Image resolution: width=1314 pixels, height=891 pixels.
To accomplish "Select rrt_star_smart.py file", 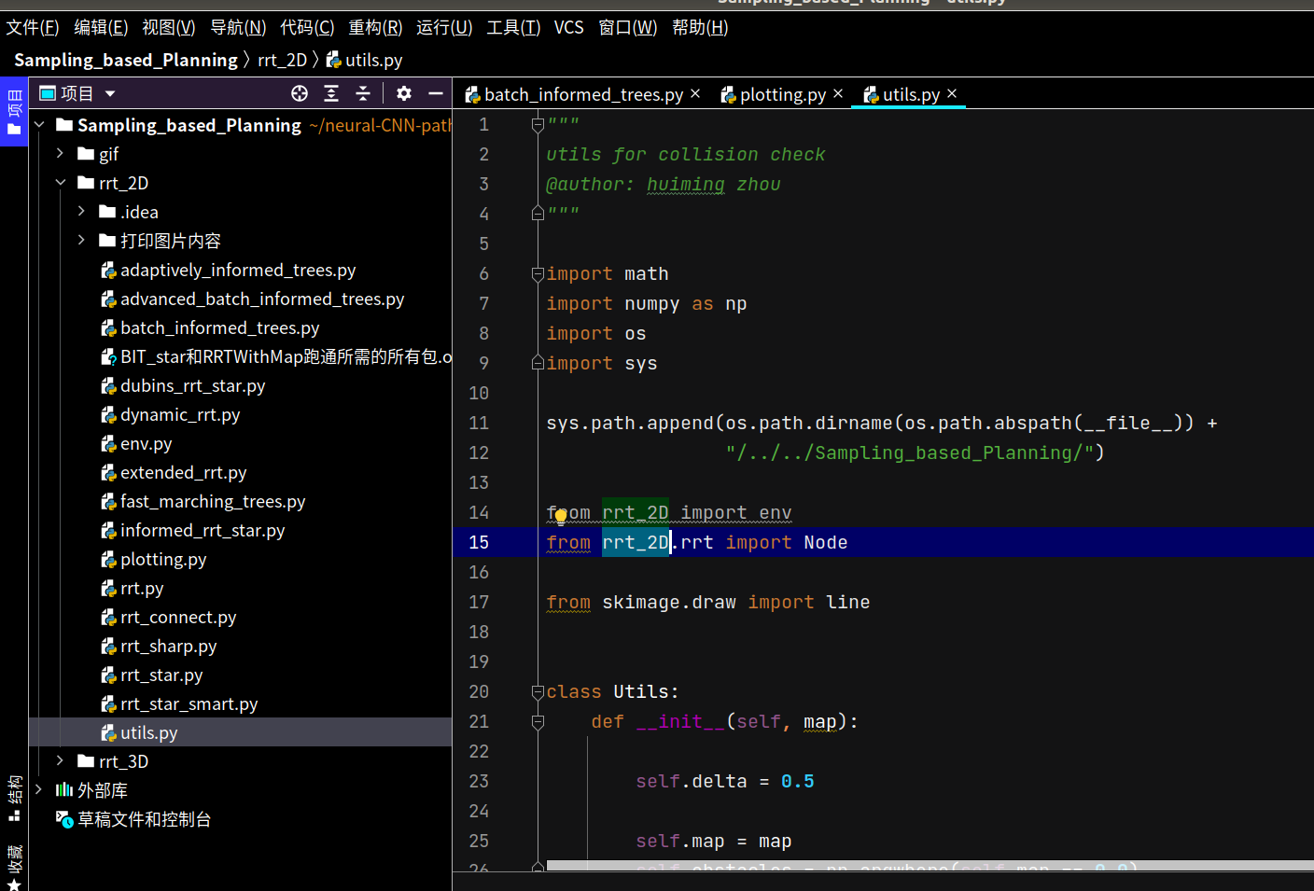I will (x=179, y=703).
